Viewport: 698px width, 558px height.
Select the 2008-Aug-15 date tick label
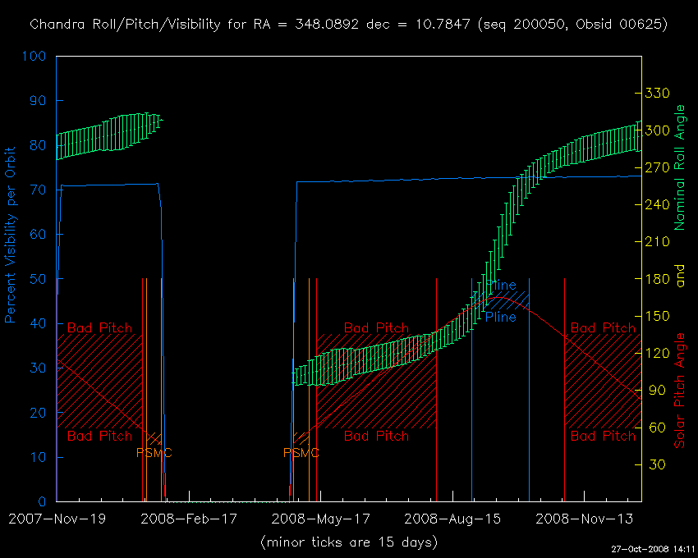[452, 519]
